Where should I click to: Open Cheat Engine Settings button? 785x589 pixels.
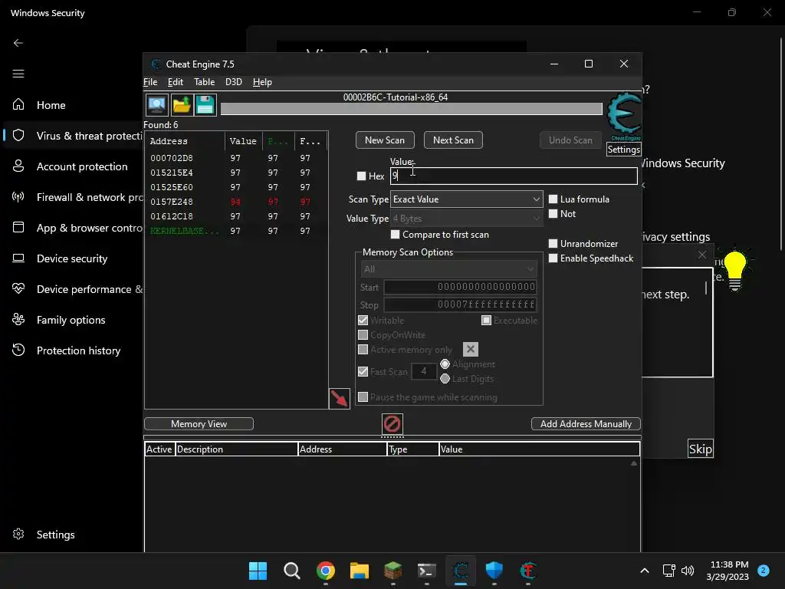pyautogui.click(x=623, y=150)
